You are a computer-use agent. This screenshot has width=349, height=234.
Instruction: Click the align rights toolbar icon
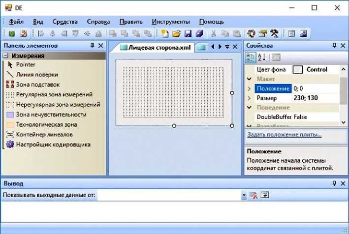(64, 33)
